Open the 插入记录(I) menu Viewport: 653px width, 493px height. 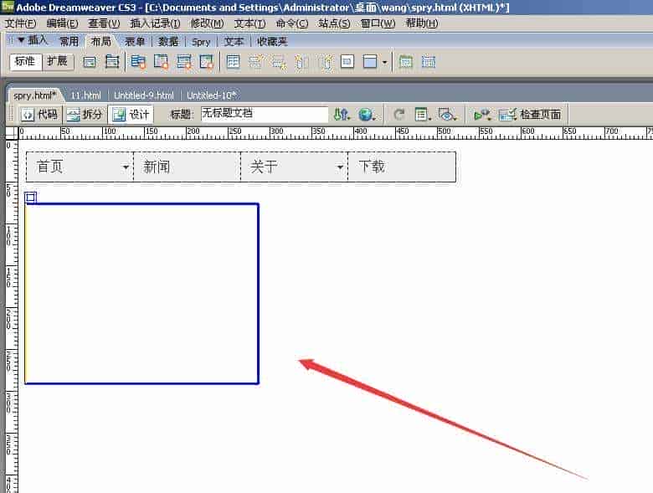pyautogui.click(x=156, y=23)
